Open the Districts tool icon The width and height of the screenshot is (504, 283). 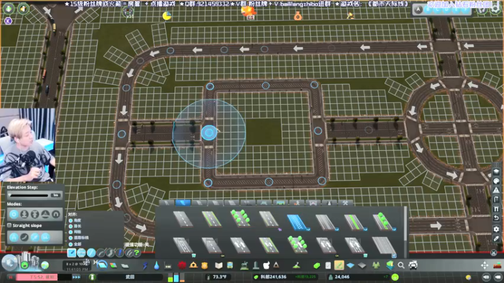[125, 265]
